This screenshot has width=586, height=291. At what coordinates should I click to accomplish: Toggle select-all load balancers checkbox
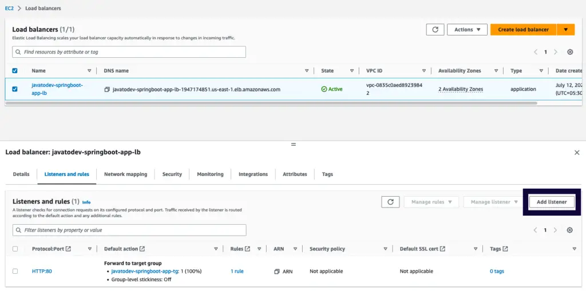pos(15,70)
